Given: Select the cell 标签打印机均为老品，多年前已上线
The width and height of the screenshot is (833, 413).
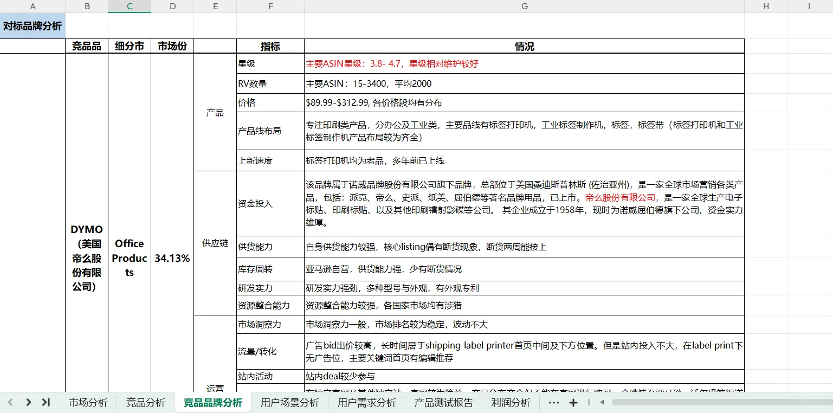Looking at the screenshot, I should [x=524, y=160].
